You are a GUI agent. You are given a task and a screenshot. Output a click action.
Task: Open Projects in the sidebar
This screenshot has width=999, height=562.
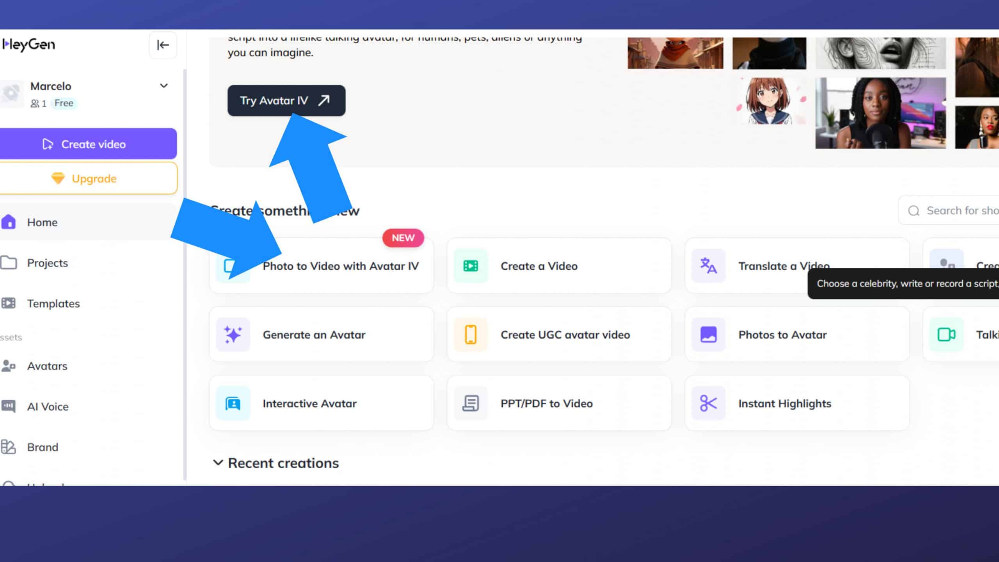47,263
